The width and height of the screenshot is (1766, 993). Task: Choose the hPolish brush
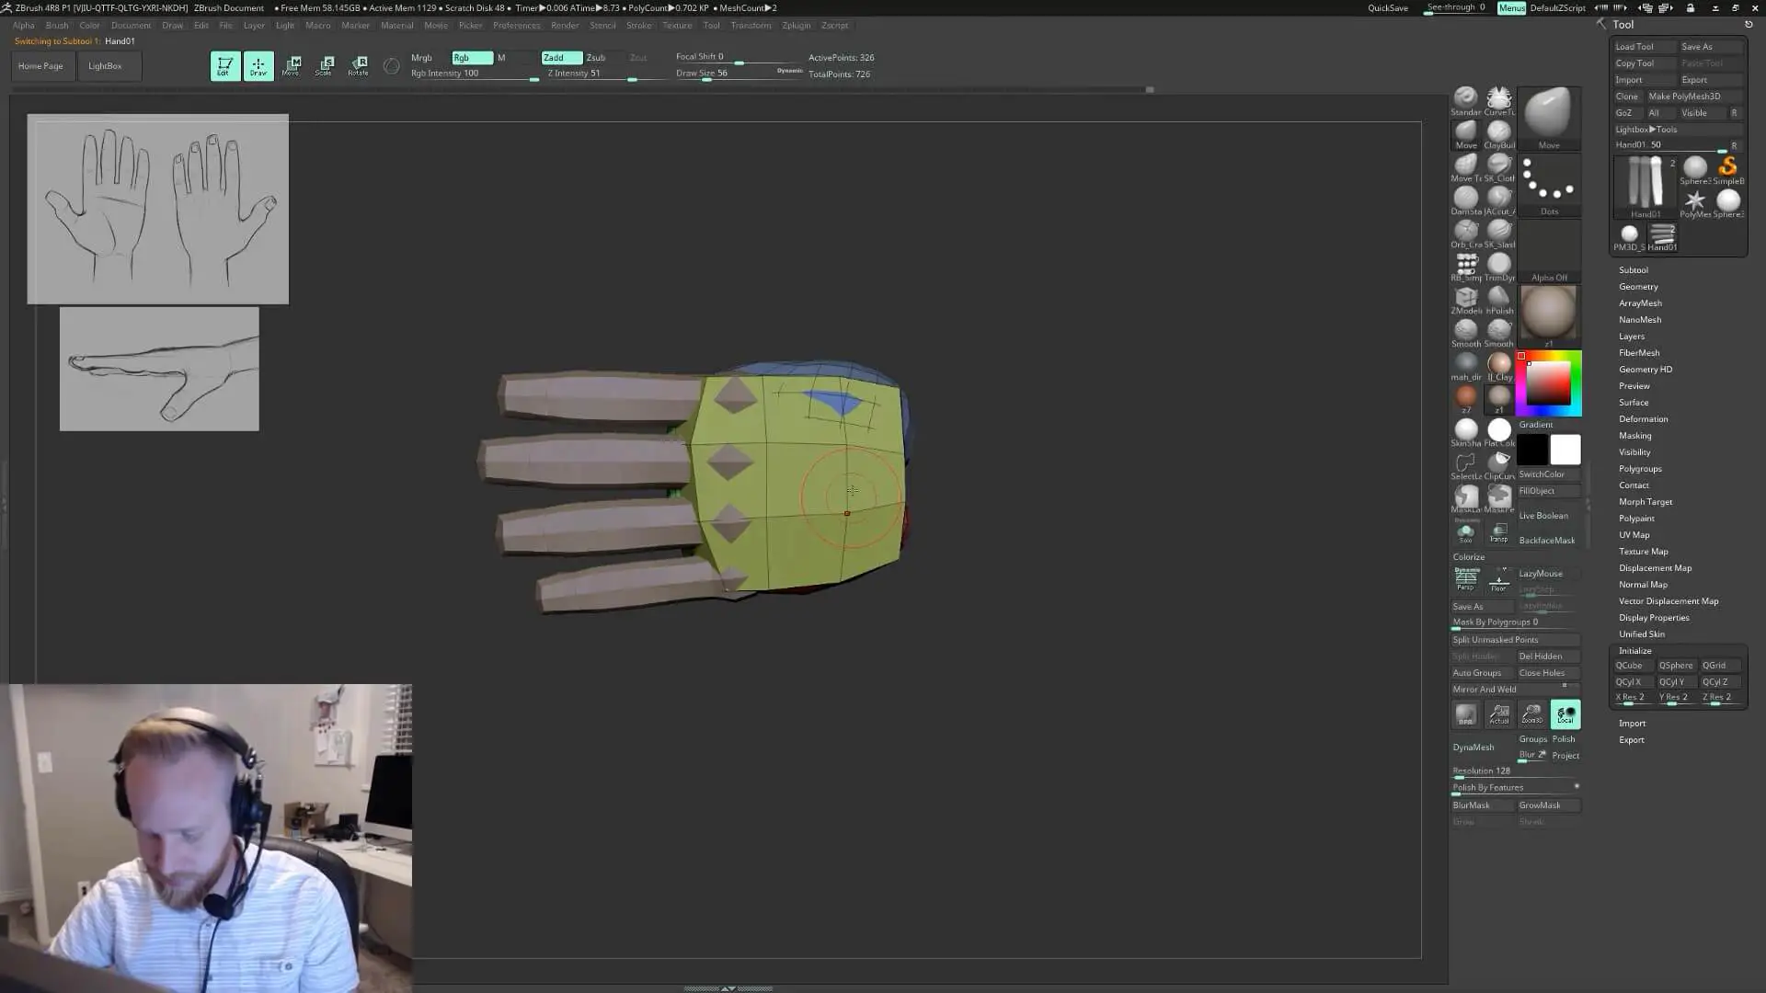pyautogui.click(x=1499, y=300)
